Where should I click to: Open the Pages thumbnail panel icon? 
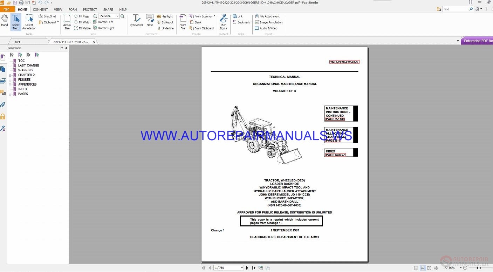(x=3, y=69)
